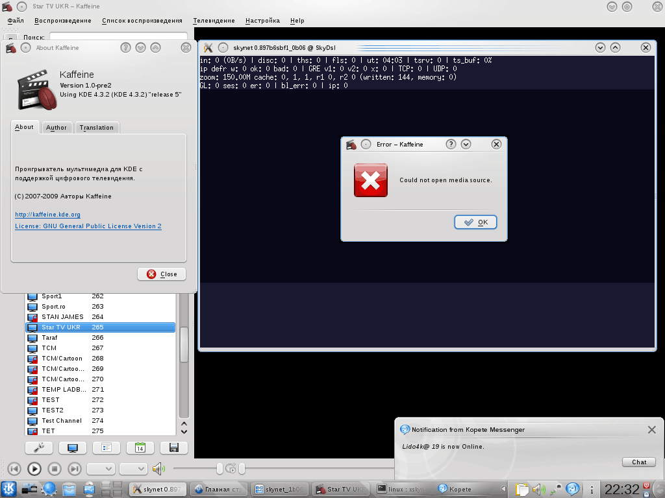Open Klipper clipboard tray icon
The image size is (665, 498).
pyautogui.click(x=522, y=490)
